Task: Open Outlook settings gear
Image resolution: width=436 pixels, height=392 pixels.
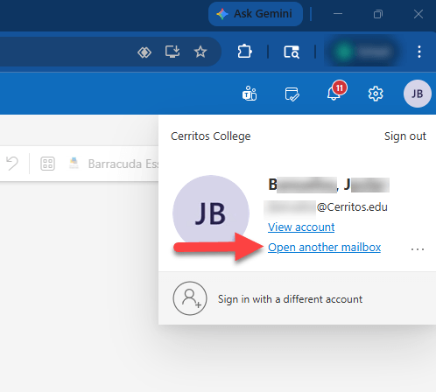Action: (x=376, y=94)
